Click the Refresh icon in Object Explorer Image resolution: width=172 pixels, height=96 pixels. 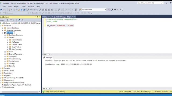tap(19, 20)
